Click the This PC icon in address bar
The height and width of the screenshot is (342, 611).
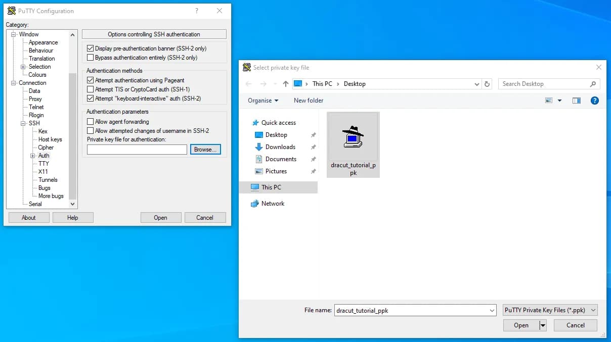pyautogui.click(x=298, y=84)
